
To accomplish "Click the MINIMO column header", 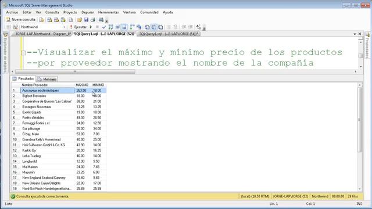I will pyautogui.click(x=98, y=85).
